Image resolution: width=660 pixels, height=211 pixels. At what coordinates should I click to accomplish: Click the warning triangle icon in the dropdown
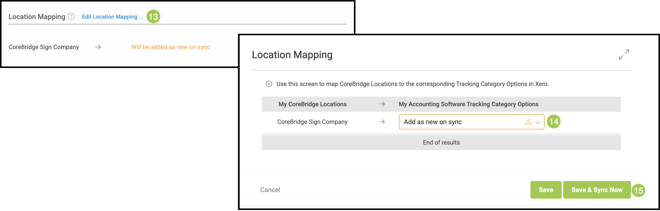pyautogui.click(x=528, y=122)
